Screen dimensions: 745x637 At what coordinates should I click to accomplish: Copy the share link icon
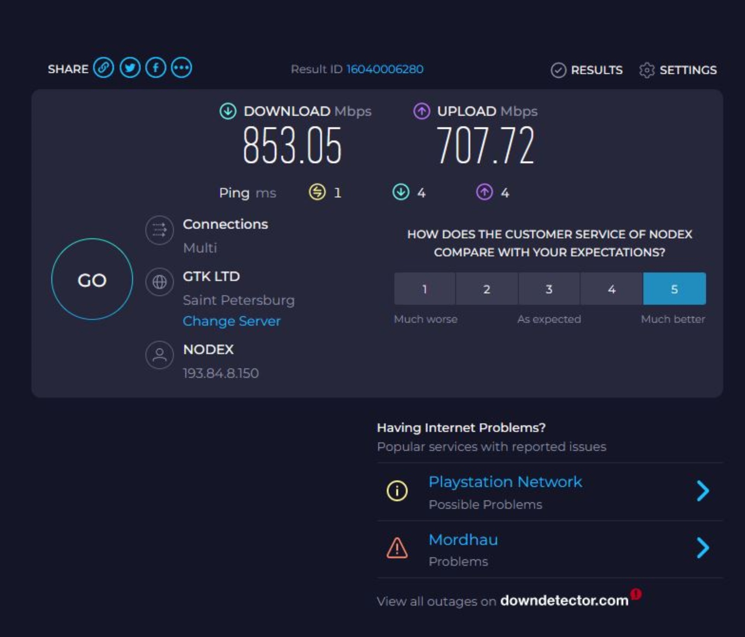click(x=104, y=68)
